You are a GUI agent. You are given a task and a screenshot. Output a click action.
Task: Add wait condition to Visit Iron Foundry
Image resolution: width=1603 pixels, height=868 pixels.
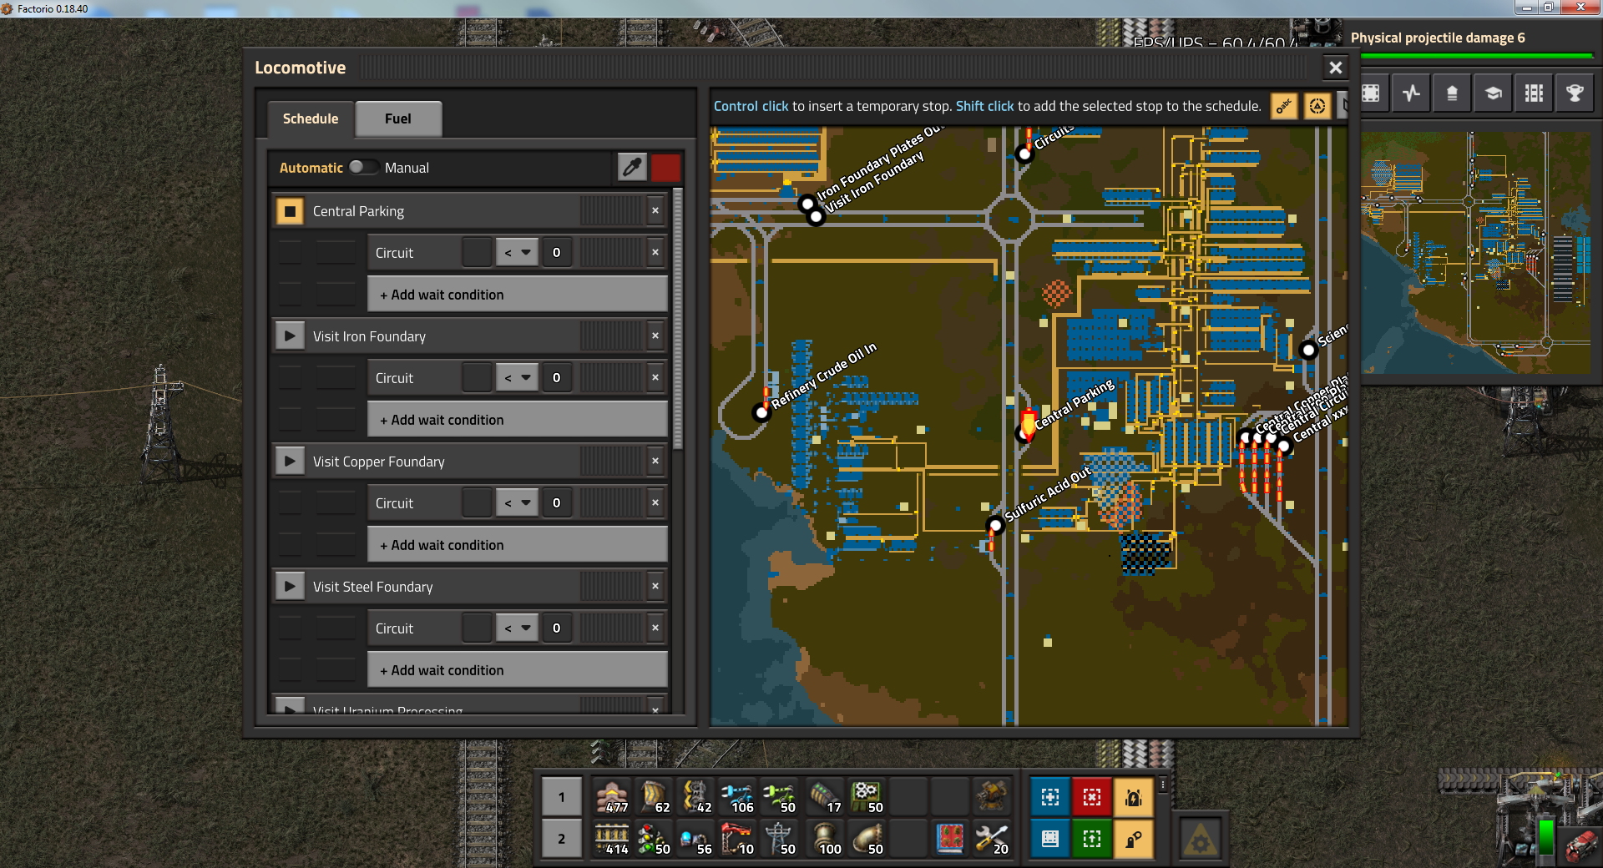[517, 420]
